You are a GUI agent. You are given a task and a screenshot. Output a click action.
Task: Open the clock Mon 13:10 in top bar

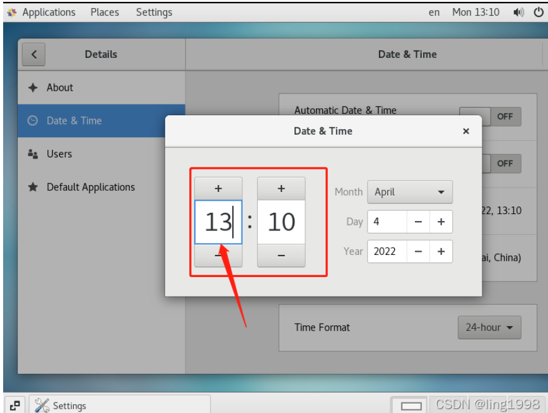(475, 12)
